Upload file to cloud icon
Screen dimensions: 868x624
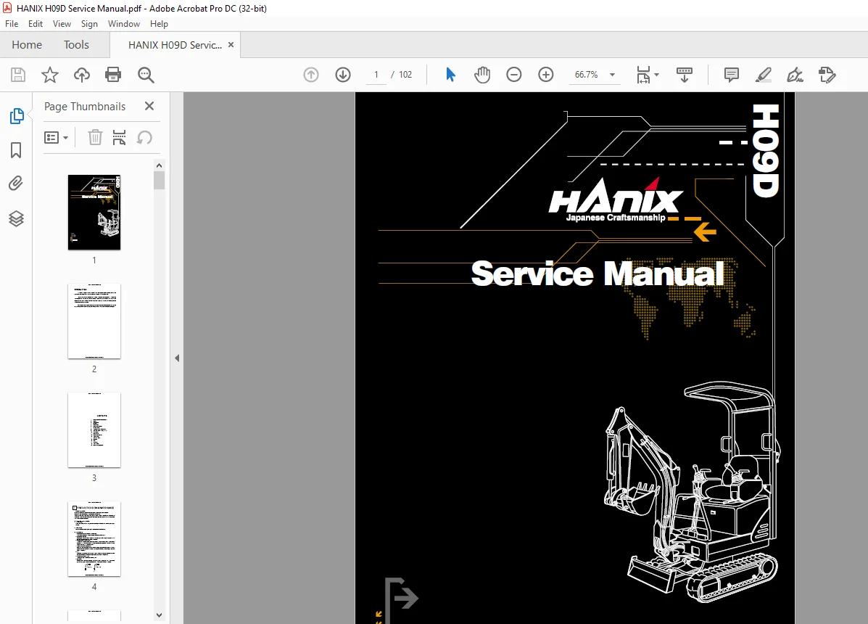pos(82,75)
